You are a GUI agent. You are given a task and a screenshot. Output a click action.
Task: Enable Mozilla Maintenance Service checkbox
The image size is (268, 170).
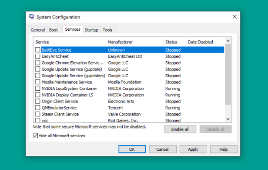tap(38, 82)
